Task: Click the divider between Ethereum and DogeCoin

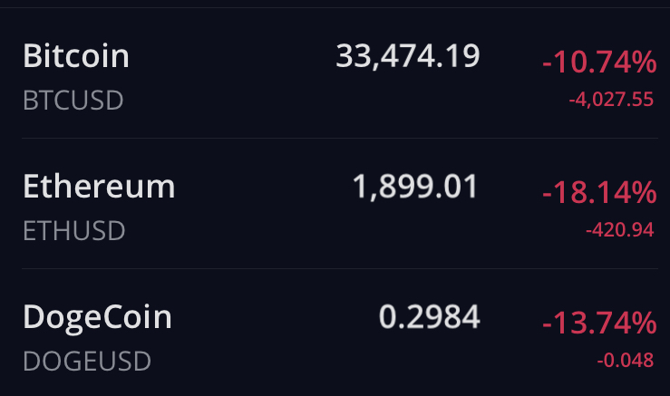Action: 335,268
